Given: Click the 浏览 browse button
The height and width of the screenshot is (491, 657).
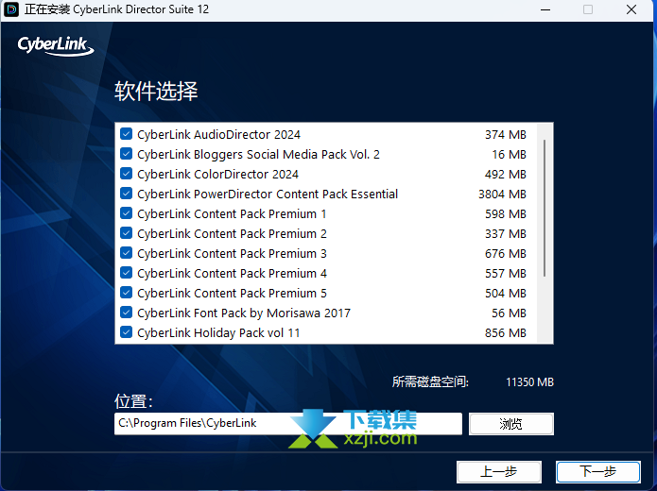Looking at the screenshot, I should tap(511, 424).
